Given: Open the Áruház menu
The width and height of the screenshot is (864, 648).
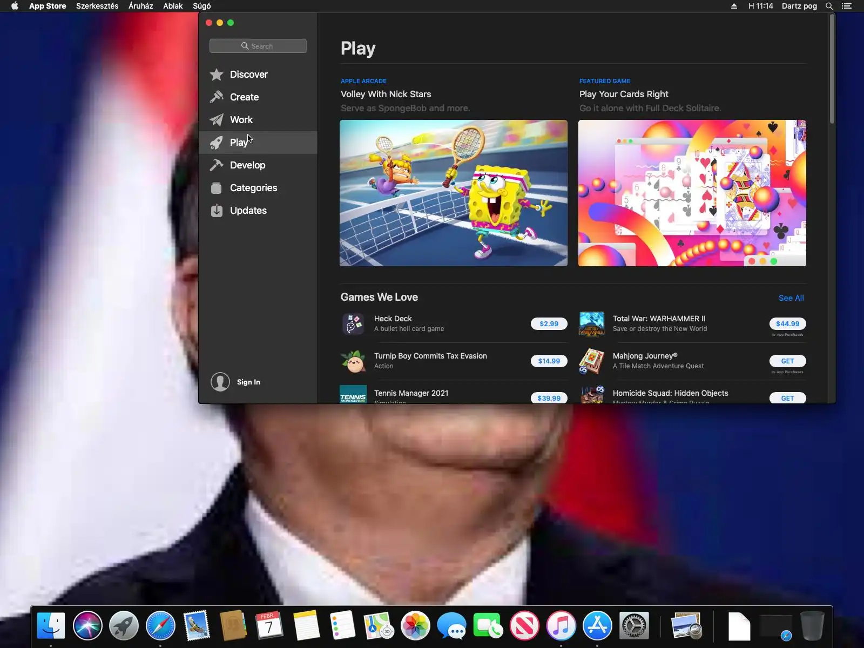Looking at the screenshot, I should point(140,6).
